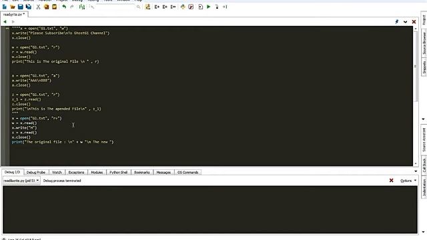The height and width of the screenshot is (240, 427).
Task: Click the greyed-out Redo arrow icon
Action: click(x=72, y=7)
